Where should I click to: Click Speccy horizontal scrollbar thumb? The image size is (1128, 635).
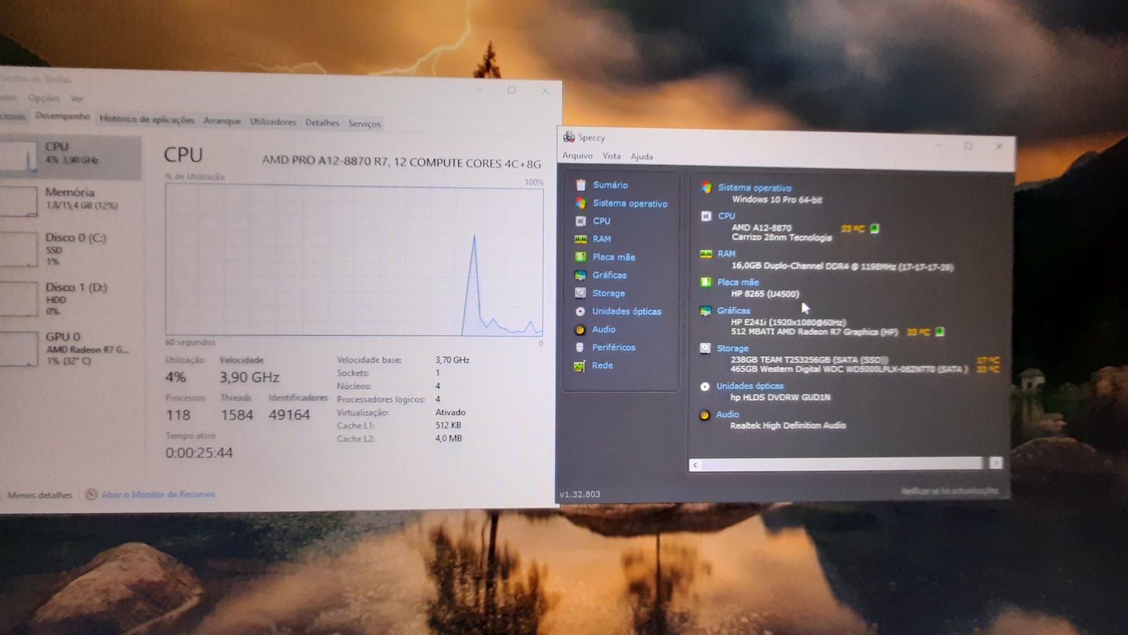841,463
